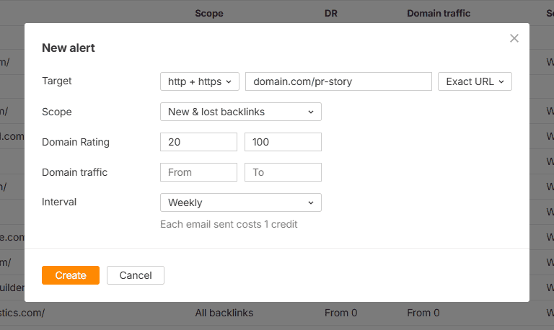Image resolution: width=554 pixels, height=330 pixels.
Task: Expand the Scope dropdown New & lost backlinks
Action: coord(241,112)
